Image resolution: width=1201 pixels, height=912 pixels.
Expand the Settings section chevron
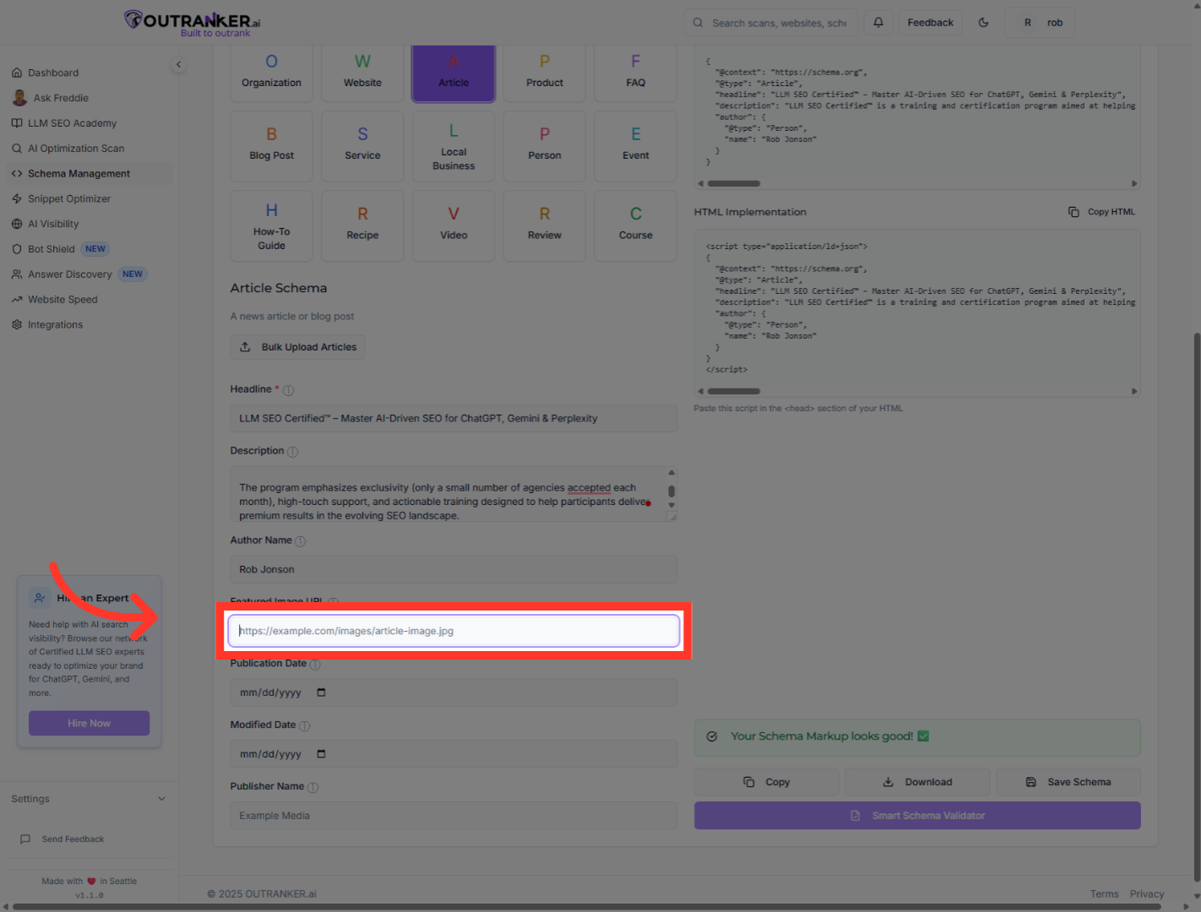tap(161, 799)
